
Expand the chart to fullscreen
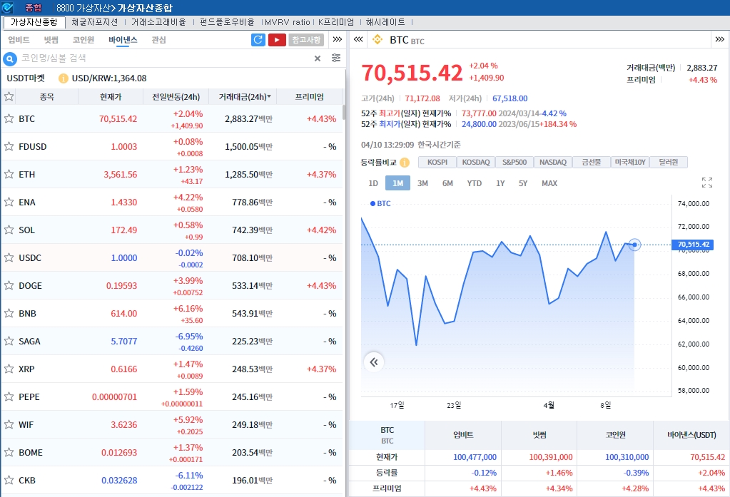coord(707,183)
